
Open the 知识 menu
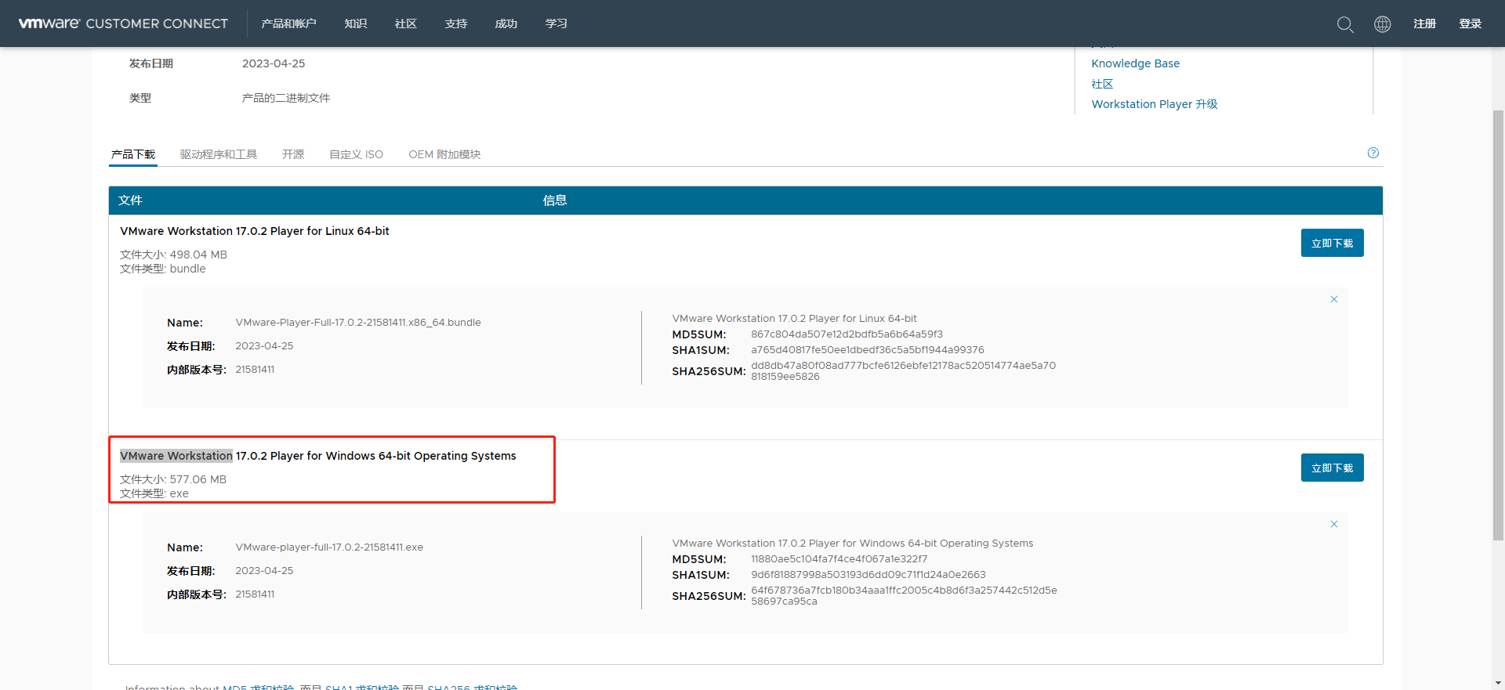pyautogui.click(x=356, y=23)
